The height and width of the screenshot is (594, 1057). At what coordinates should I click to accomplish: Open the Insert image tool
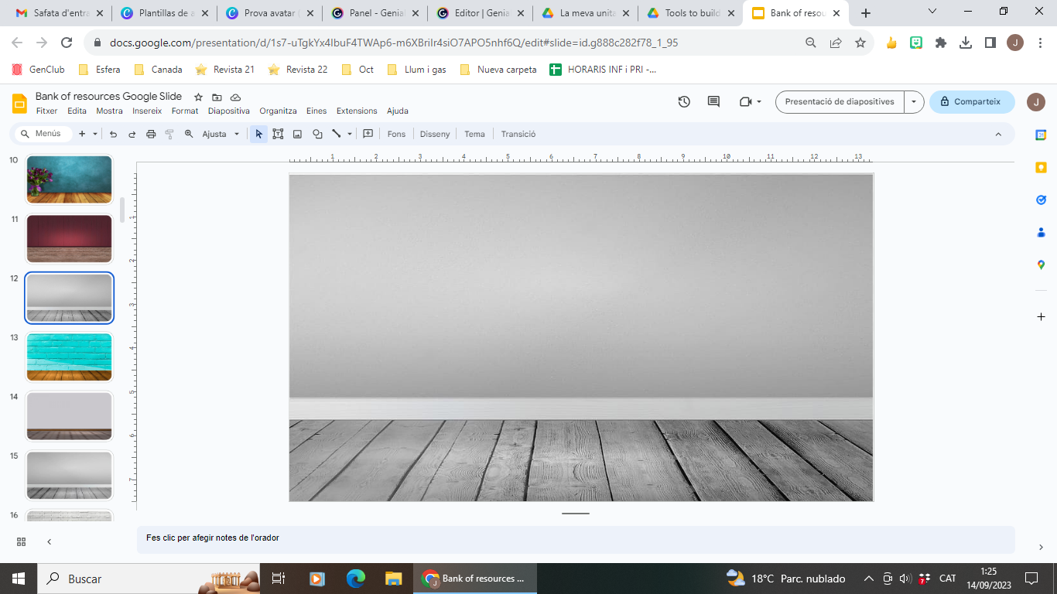pyautogui.click(x=297, y=134)
